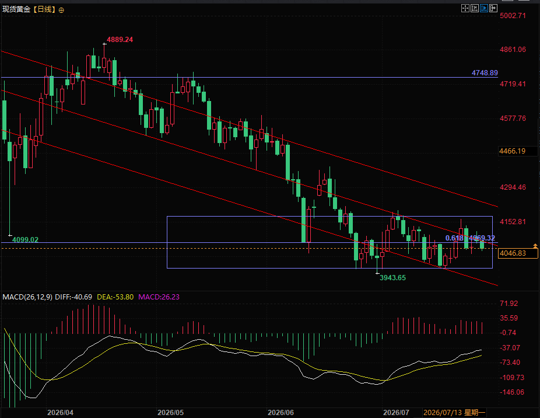
Task: Open the MACD(26,12,9) indicator label
Action: pyautogui.click(x=27, y=297)
